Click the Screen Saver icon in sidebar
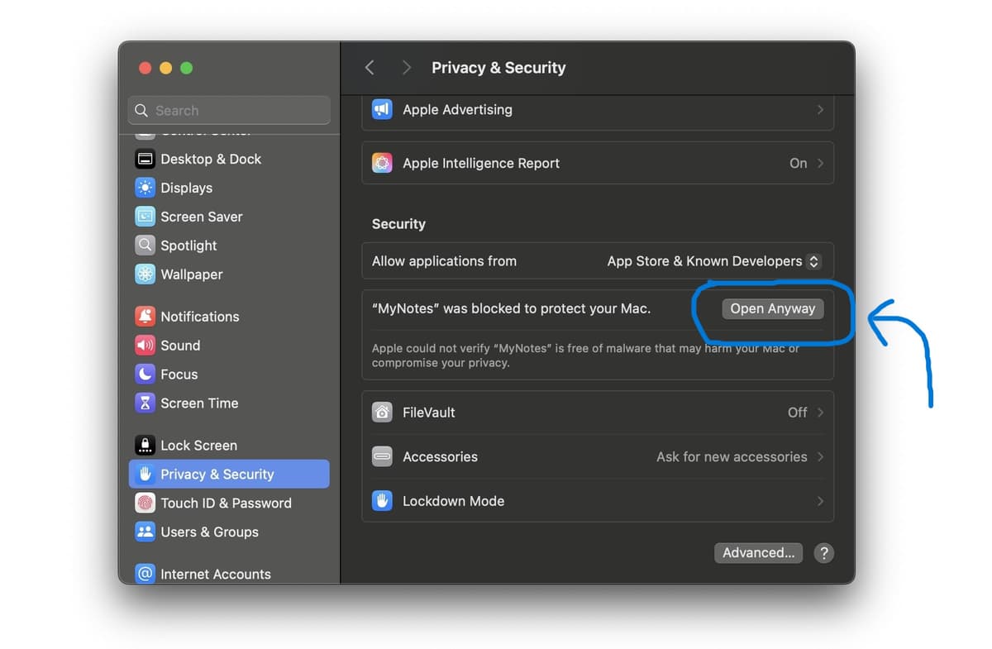The width and height of the screenshot is (992, 649). click(x=145, y=217)
